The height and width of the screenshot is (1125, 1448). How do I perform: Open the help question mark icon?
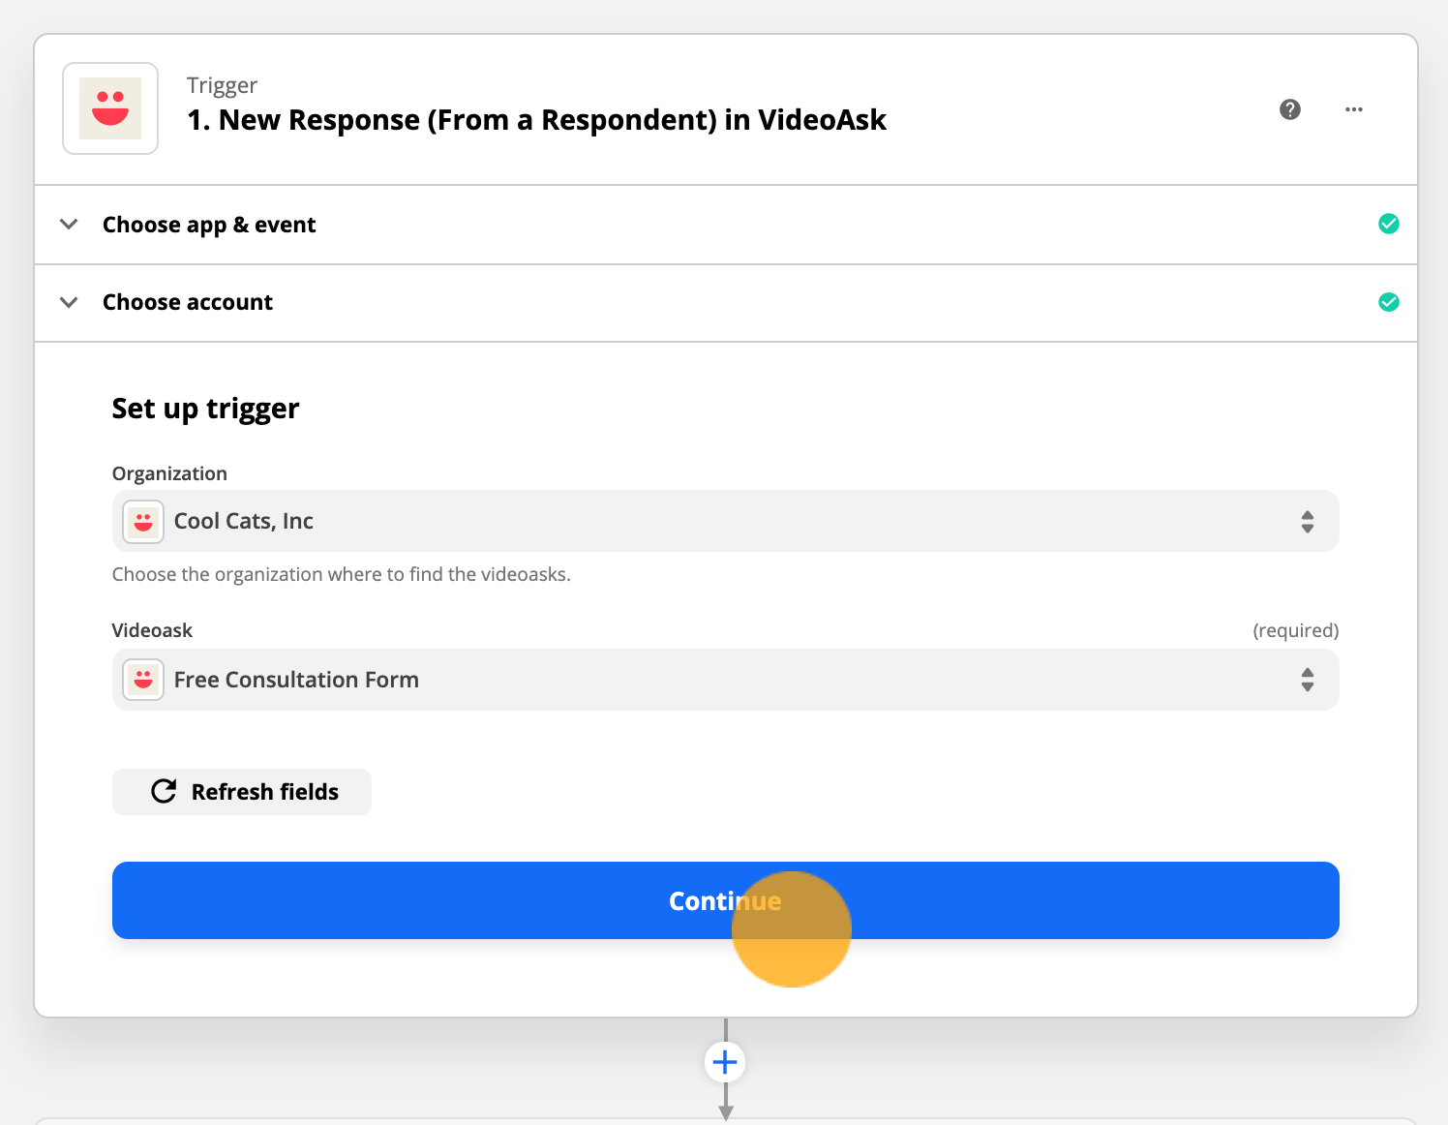click(1290, 109)
